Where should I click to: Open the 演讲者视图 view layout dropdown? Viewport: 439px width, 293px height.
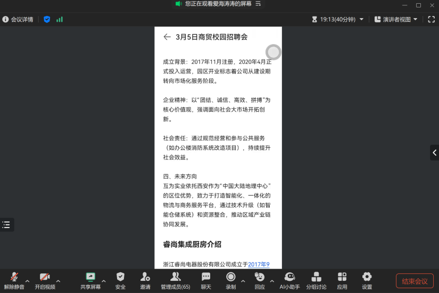click(396, 19)
